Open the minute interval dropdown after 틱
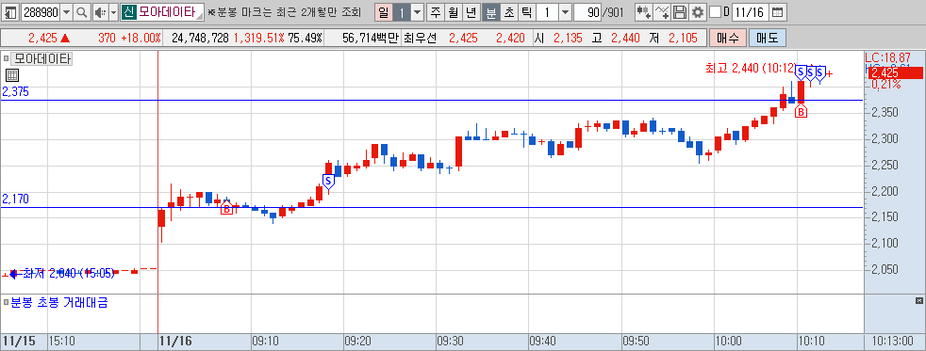Screen dimensions: 926x351 coord(565,12)
